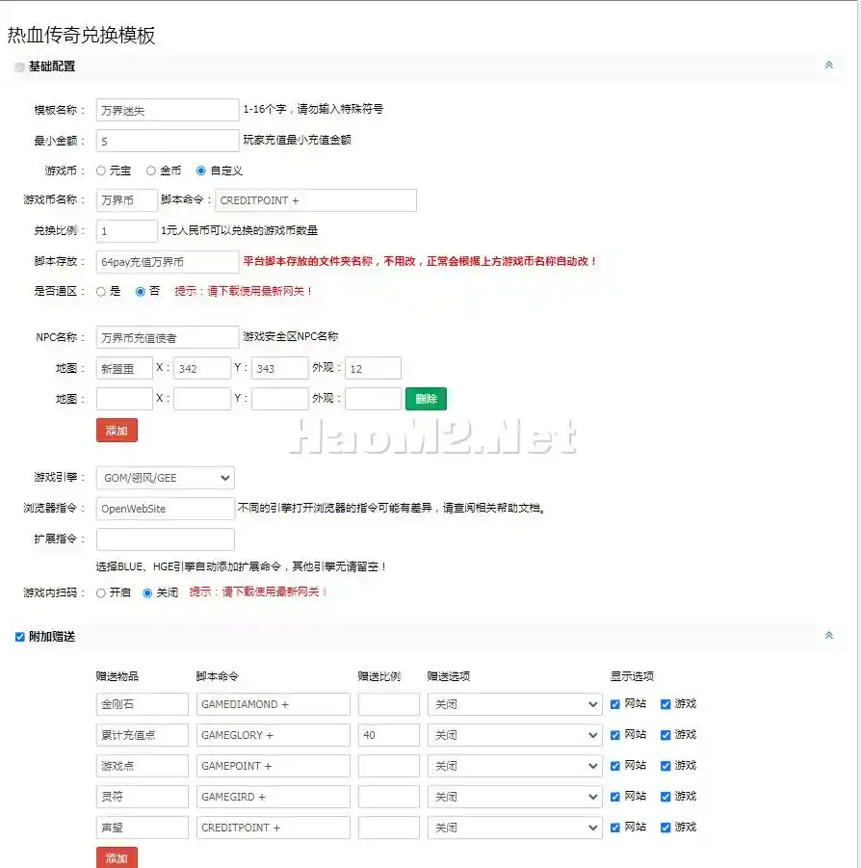Edit gift item field 声望
Viewport: 861px width, 868px height.
(x=143, y=828)
